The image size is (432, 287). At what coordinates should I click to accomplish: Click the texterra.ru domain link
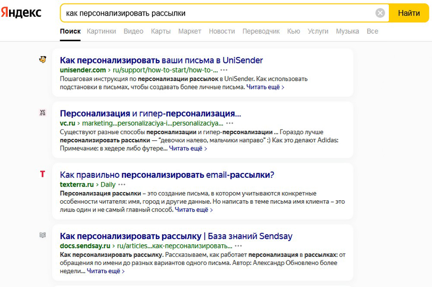pos(77,184)
